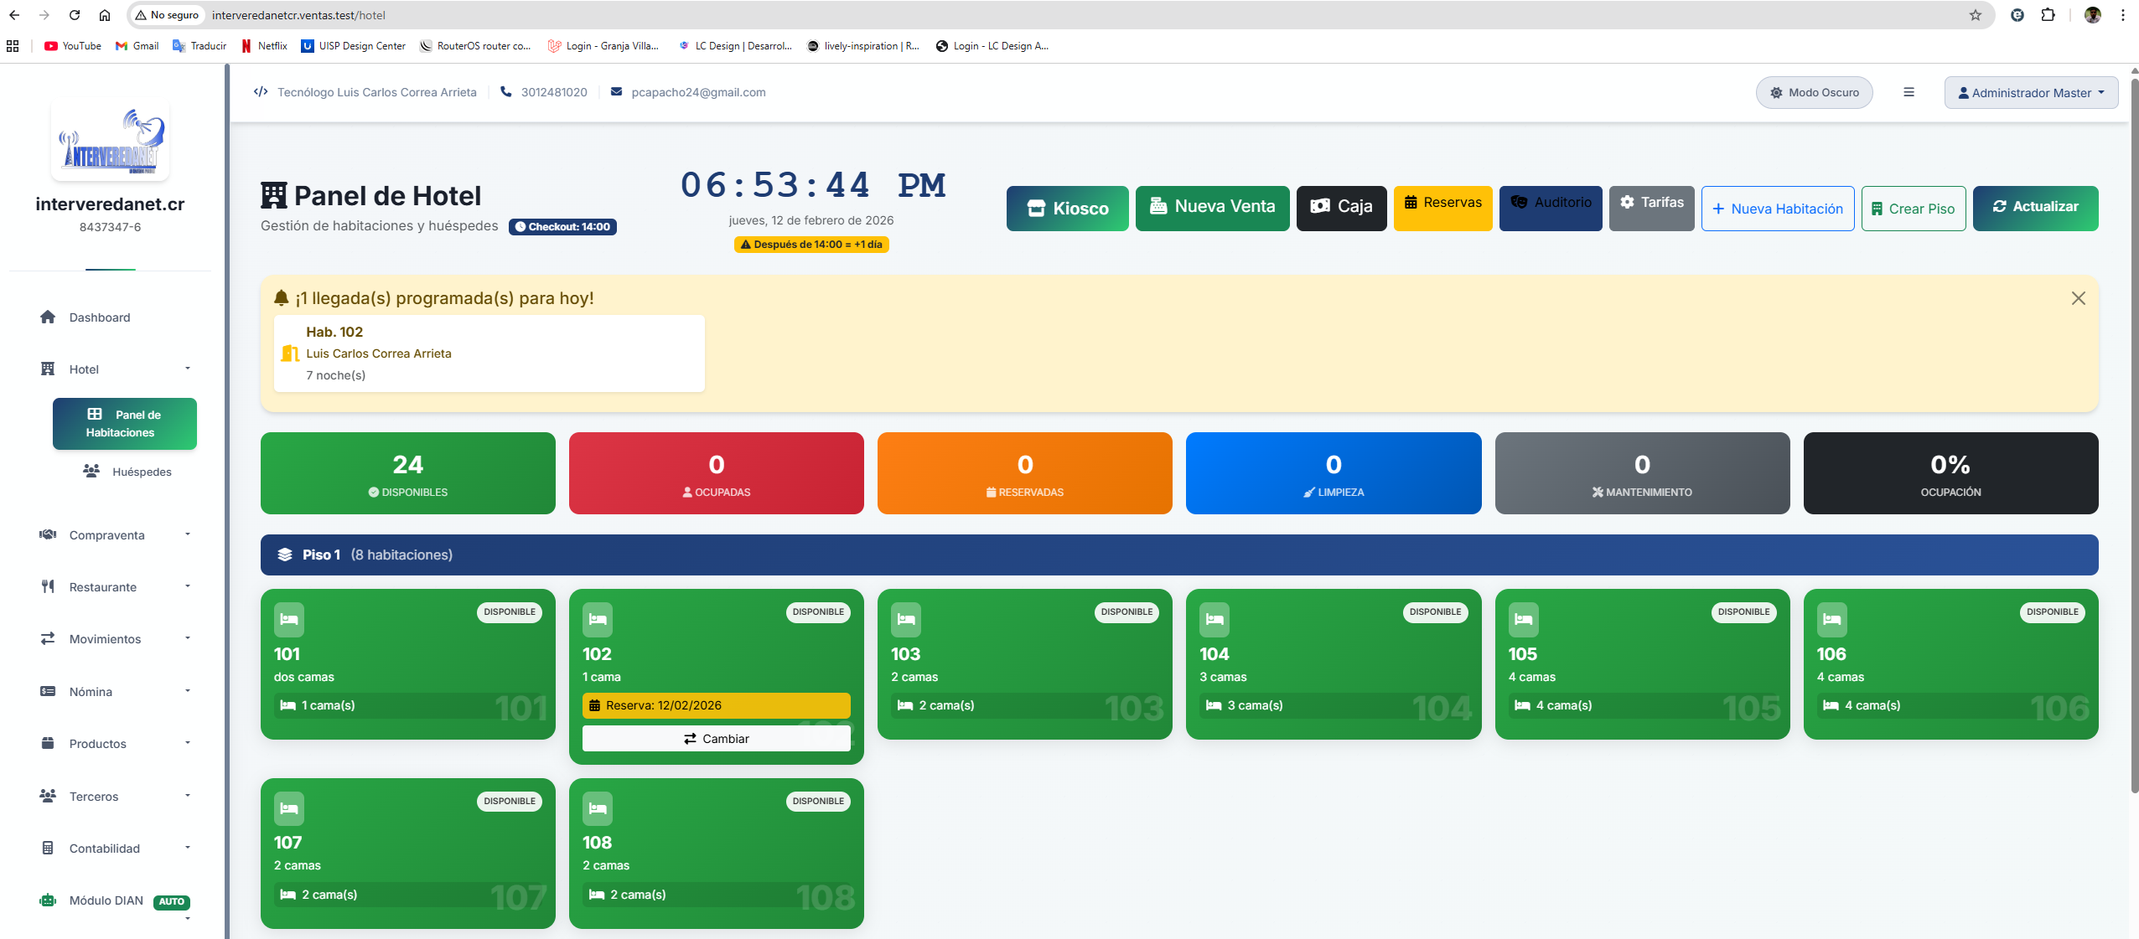The width and height of the screenshot is (2139, 939).
Task: Click the browser reload icon
Action: pyautogui.click(x=75, y=15)
